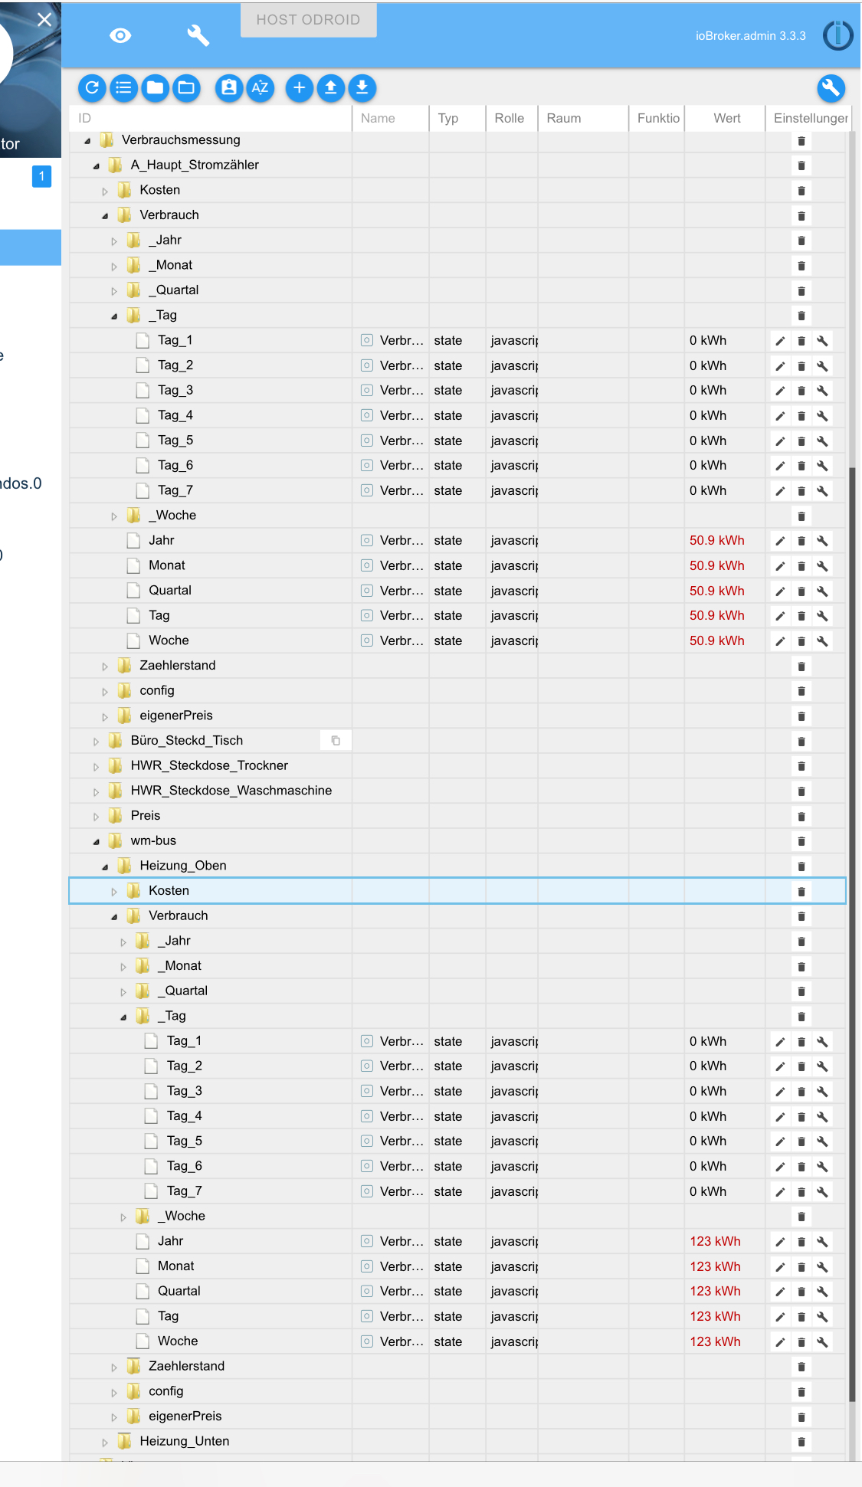Sort objects alphabetically with AZ icon

click(260, 88)
